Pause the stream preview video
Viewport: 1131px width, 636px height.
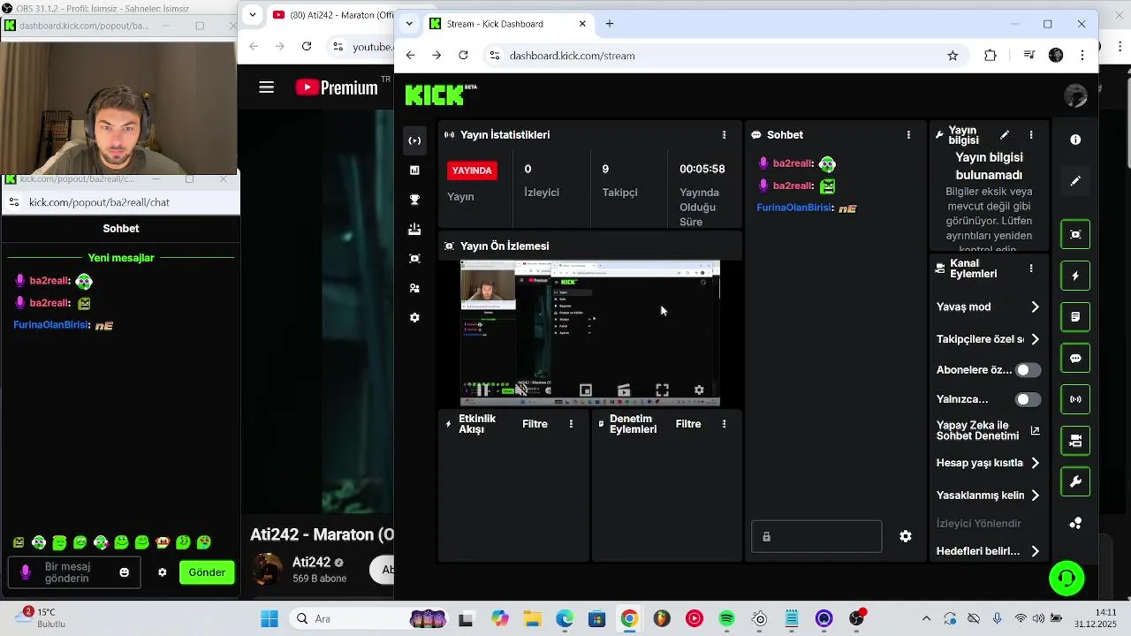(x=482, y=390)
